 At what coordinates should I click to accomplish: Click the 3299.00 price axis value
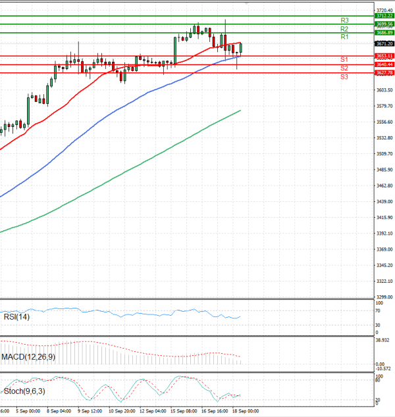tap(384, 297)
